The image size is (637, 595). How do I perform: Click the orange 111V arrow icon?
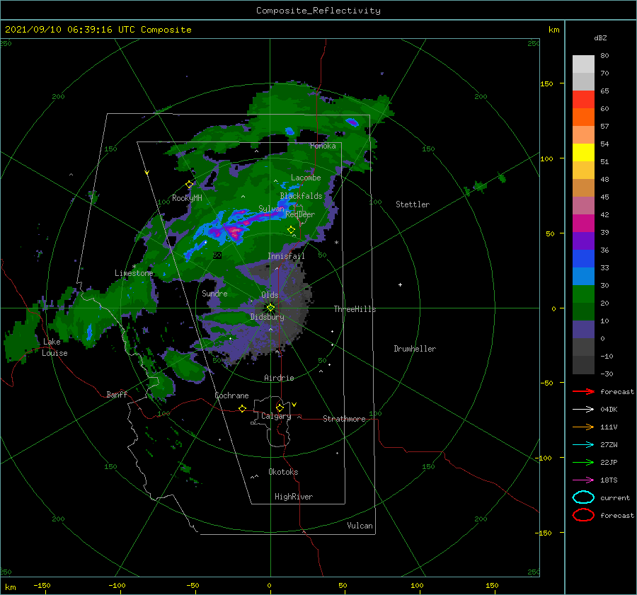coord(583,427)
